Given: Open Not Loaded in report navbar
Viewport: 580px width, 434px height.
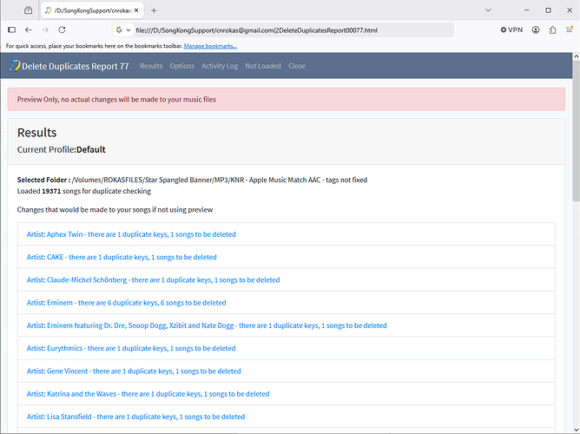Looking at the screenshot, I should pyautogui.click(x=263, y=66).
